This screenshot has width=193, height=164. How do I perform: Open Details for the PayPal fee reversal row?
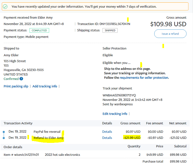(107, 132)
